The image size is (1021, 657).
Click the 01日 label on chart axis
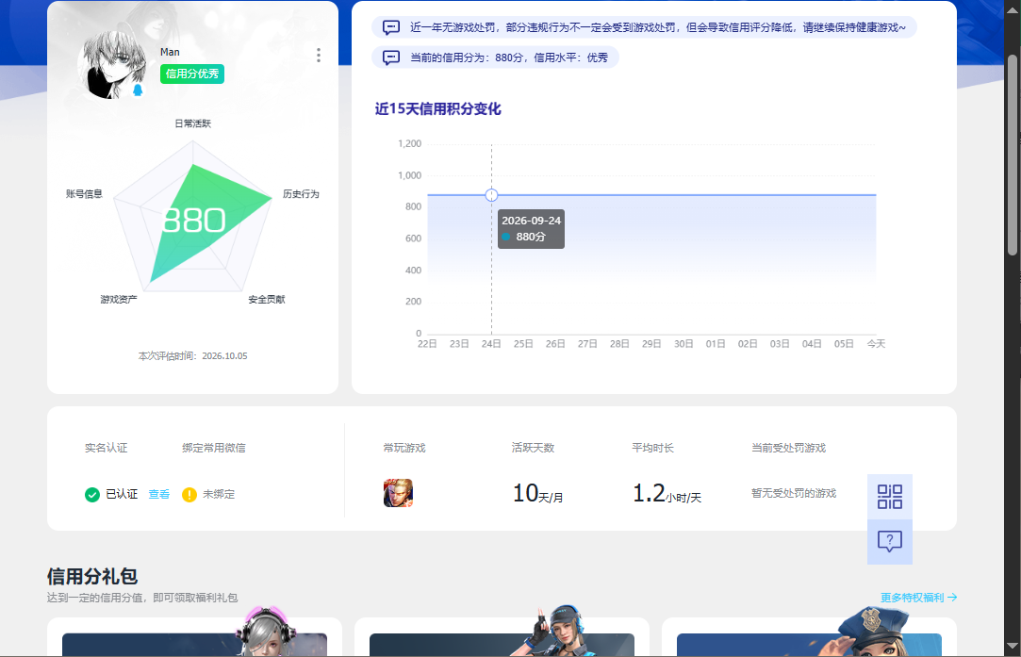click(716, 344)
